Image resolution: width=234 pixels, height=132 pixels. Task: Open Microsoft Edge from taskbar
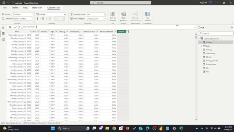pos(147,128)
